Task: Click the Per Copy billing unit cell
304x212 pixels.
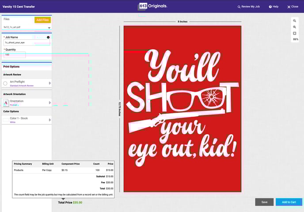Action: tap(47, 170)
